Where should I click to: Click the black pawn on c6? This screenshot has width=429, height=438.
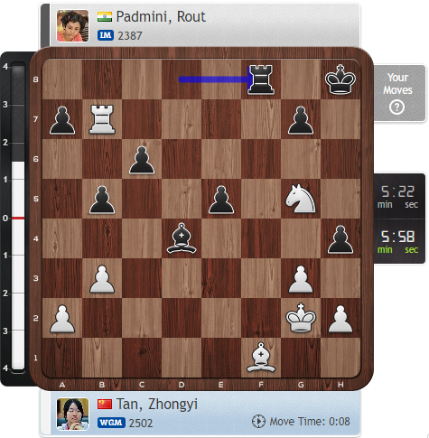(x=142, y=160)
